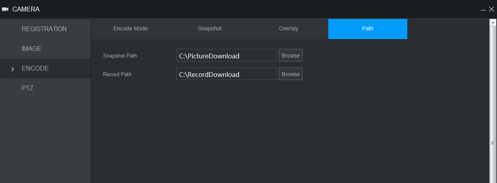
Task: Click the Record Path text field
Action: pos(226,74)
